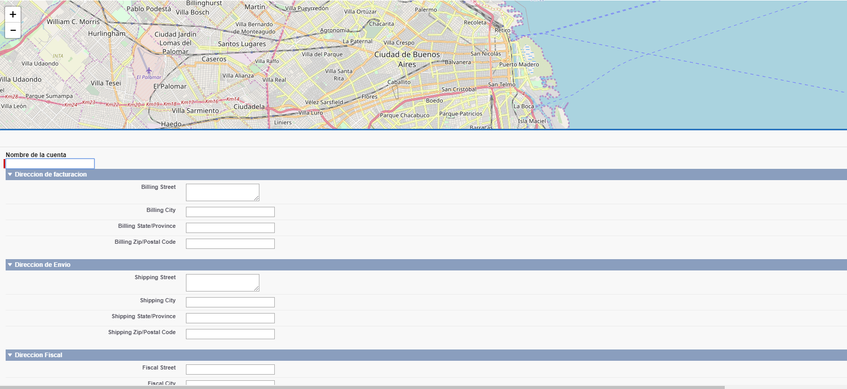Click the Agronomía label on map
The width and height of the screenshot is (847, 389).
point(335,30)
